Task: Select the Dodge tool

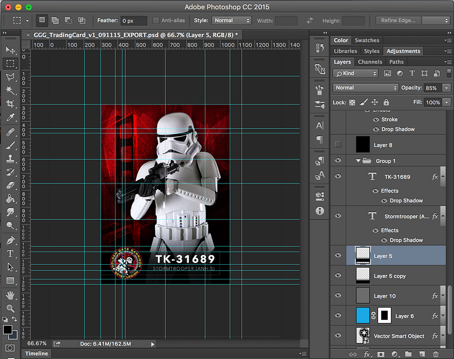Action: pos(10,225)
